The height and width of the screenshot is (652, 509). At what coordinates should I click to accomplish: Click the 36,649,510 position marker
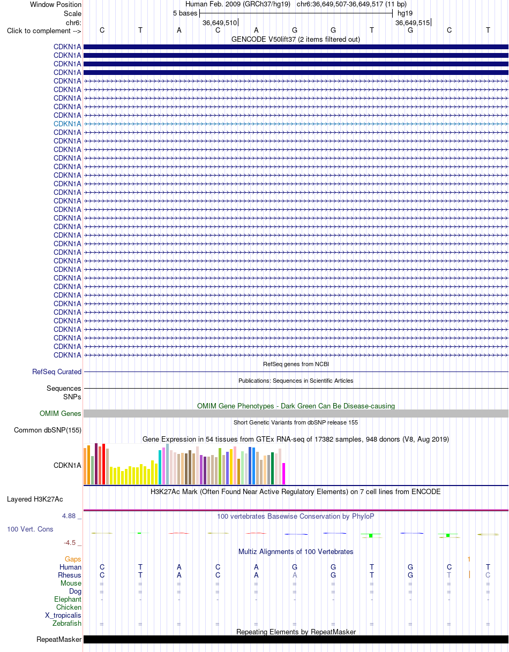(220, 22)
